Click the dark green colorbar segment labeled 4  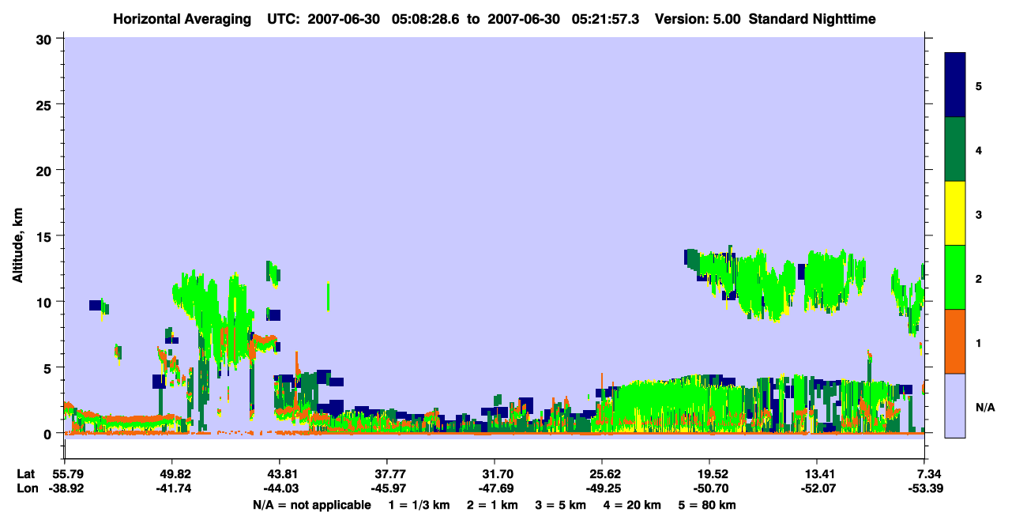(x=955, y=149)
